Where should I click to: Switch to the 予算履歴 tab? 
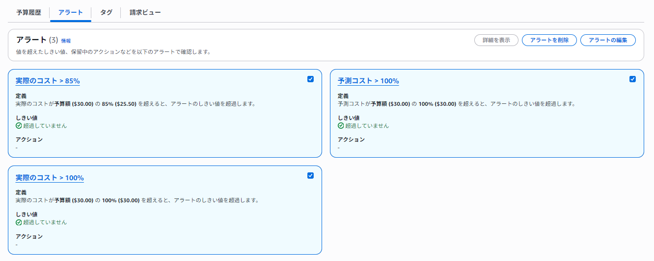coord(28,13)
